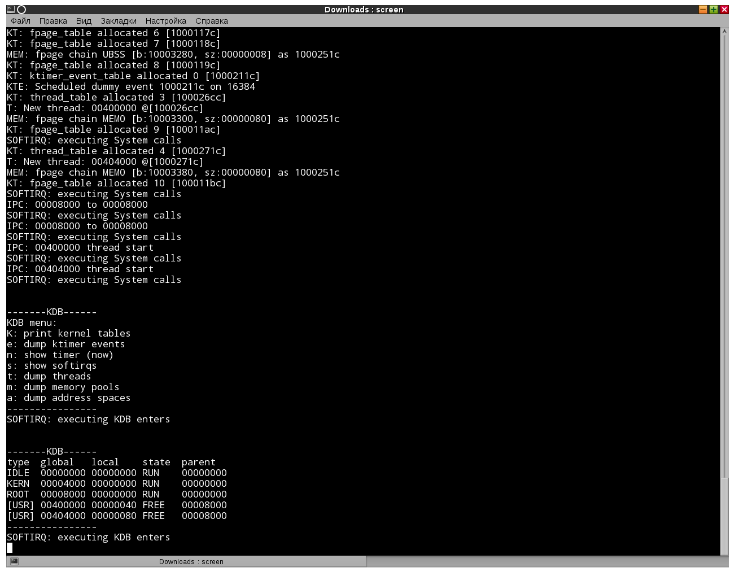
Task: Maximize the terminal with the green plus icon
Action: click(x=714, y=9)
